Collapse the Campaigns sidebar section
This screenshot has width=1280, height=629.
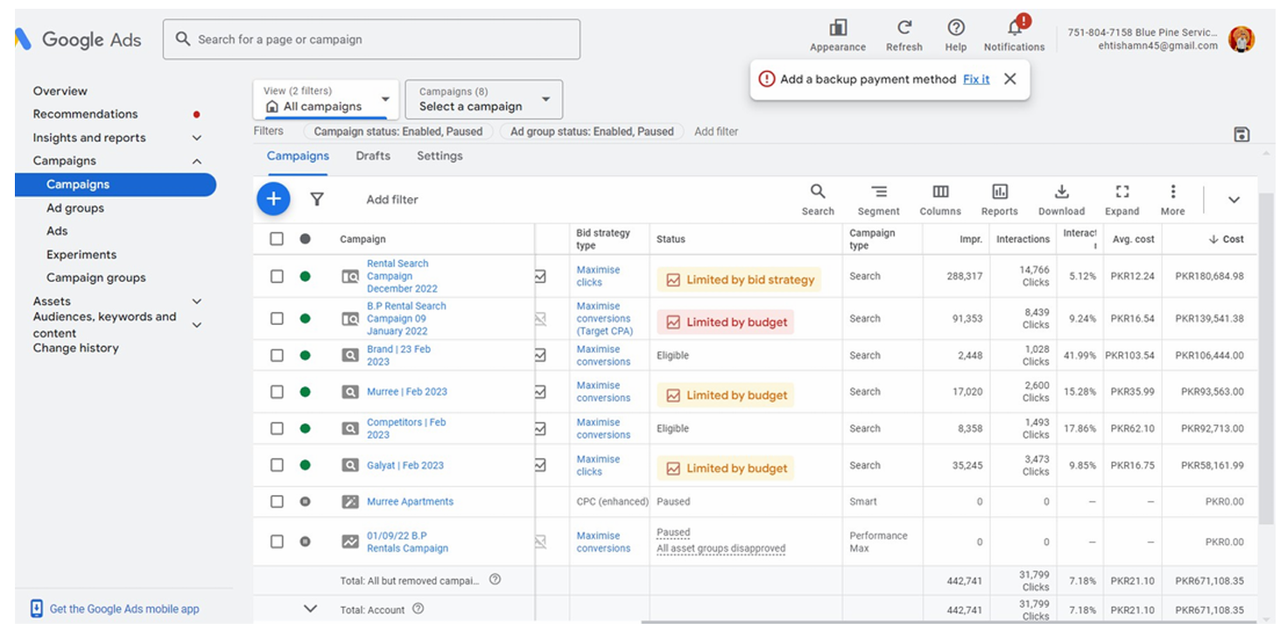[197, 161]
